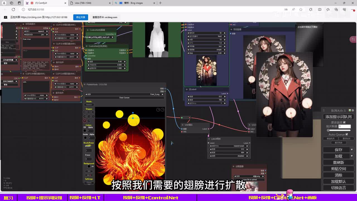Click the 批次数量 input field
Screen dimensions: 357x201
[344, 126]
